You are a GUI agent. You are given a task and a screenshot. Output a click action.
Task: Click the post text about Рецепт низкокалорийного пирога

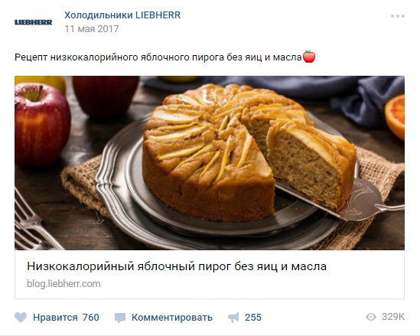tap(158, 57)
